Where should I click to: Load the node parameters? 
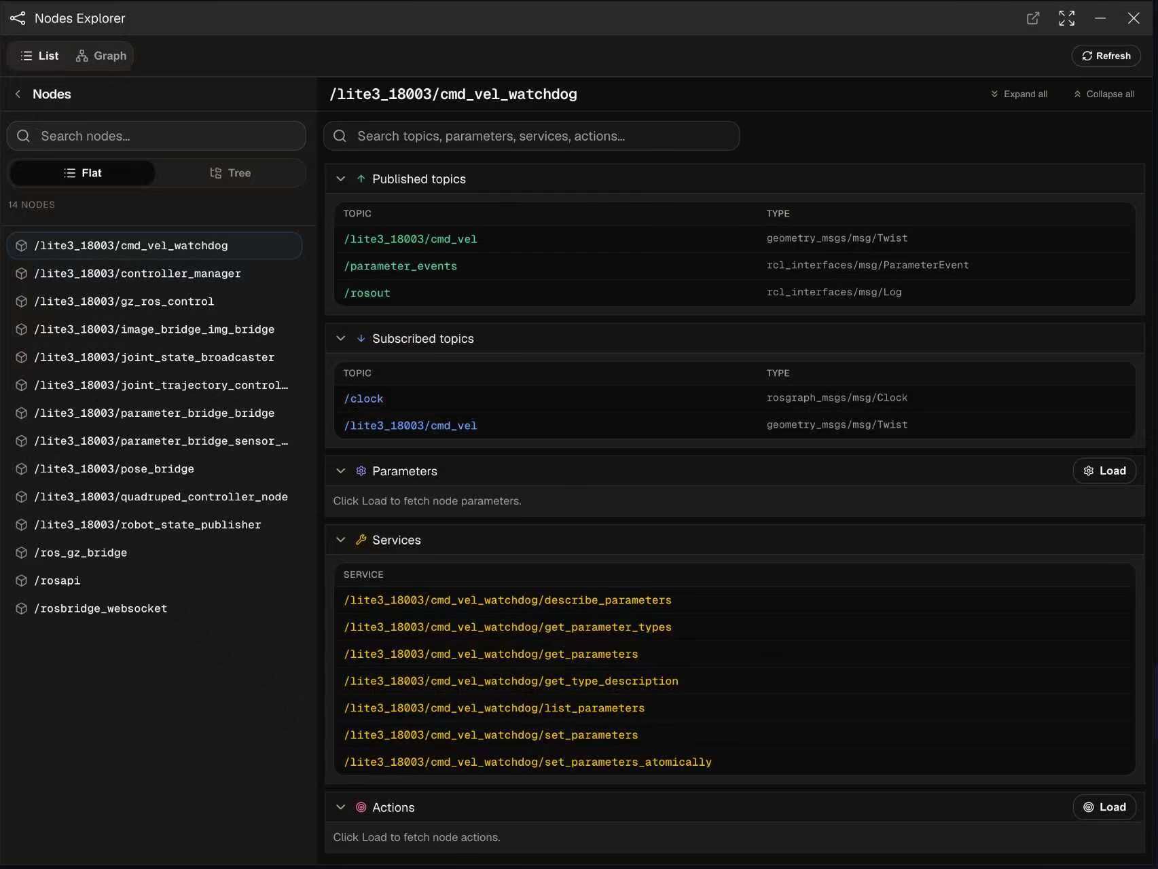(1104, 471)
